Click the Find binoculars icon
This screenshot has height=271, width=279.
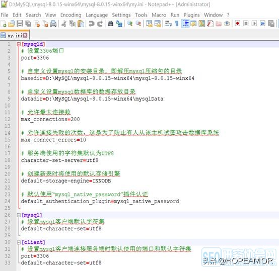(x=110, y=24)
